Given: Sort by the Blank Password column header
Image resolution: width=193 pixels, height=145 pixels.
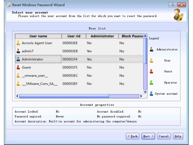Looking at the screenshot, I should [131, 36].
